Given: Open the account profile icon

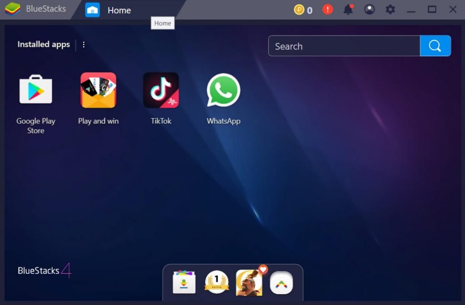Looking at the screenshot, I should [x=369, y=10].
